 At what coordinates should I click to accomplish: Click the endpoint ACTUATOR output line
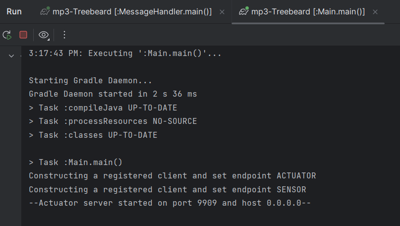tap(172, 176)
